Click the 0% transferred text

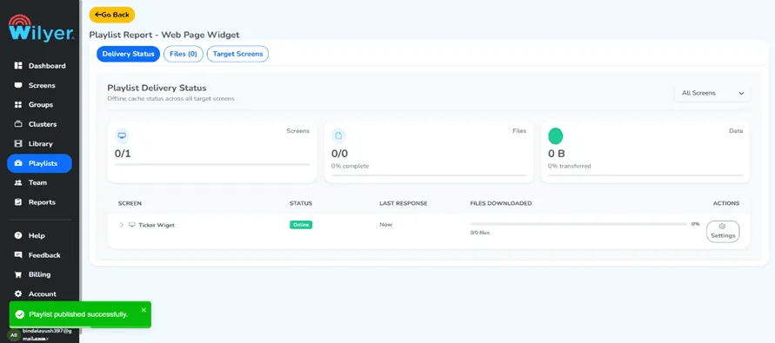[570, 166]
